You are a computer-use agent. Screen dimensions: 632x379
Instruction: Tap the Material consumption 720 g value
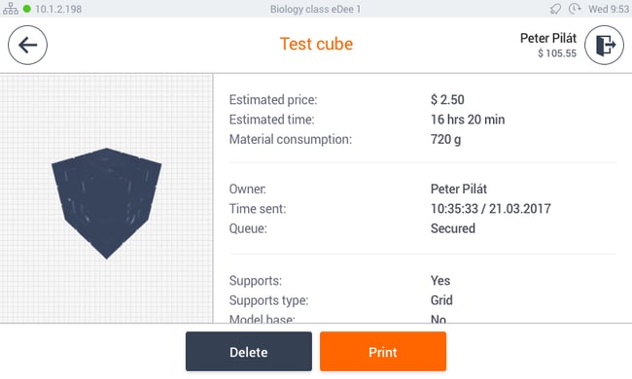pyautogui.click(x=445, y=139)
